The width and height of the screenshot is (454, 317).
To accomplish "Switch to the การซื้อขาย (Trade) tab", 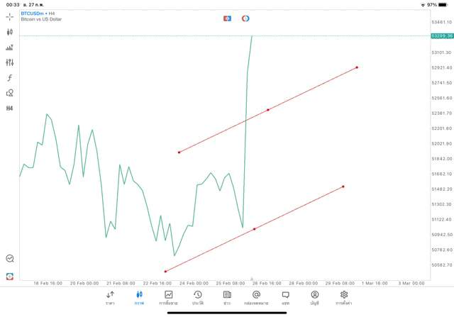I will (x=169, y=297).
